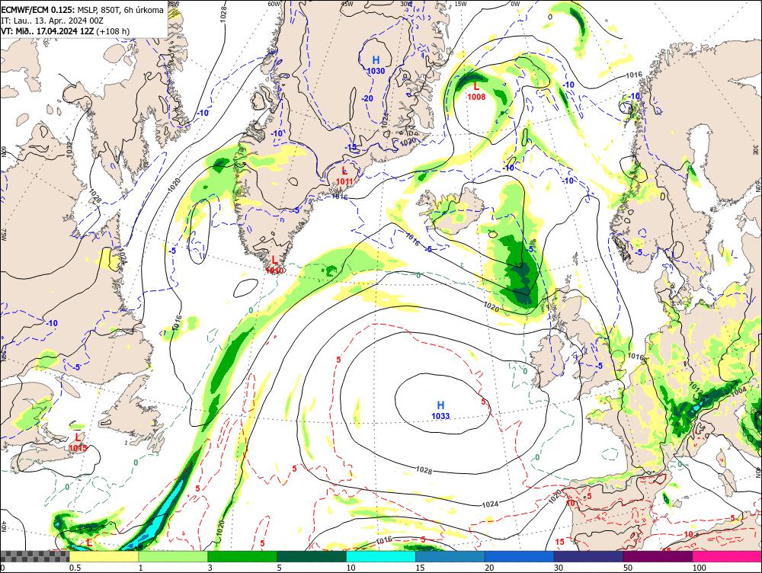Click the "-15" isotherm label on Greenland's east coast
Image resolution: width=762 pixels, height=573 pixels.
click(351, 147)
